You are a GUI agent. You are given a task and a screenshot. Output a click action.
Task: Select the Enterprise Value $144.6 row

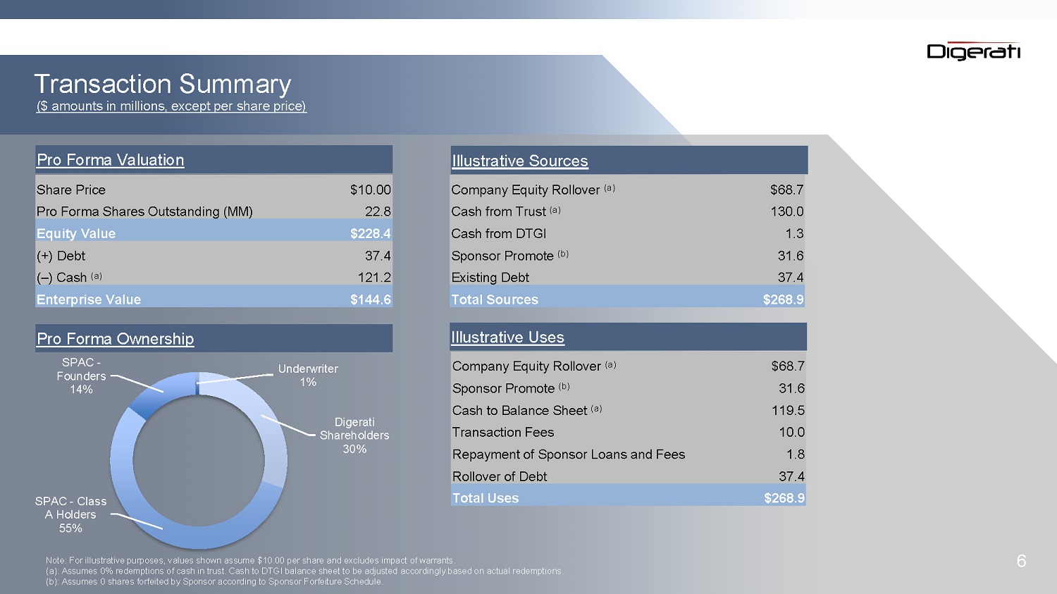(214, 299)
